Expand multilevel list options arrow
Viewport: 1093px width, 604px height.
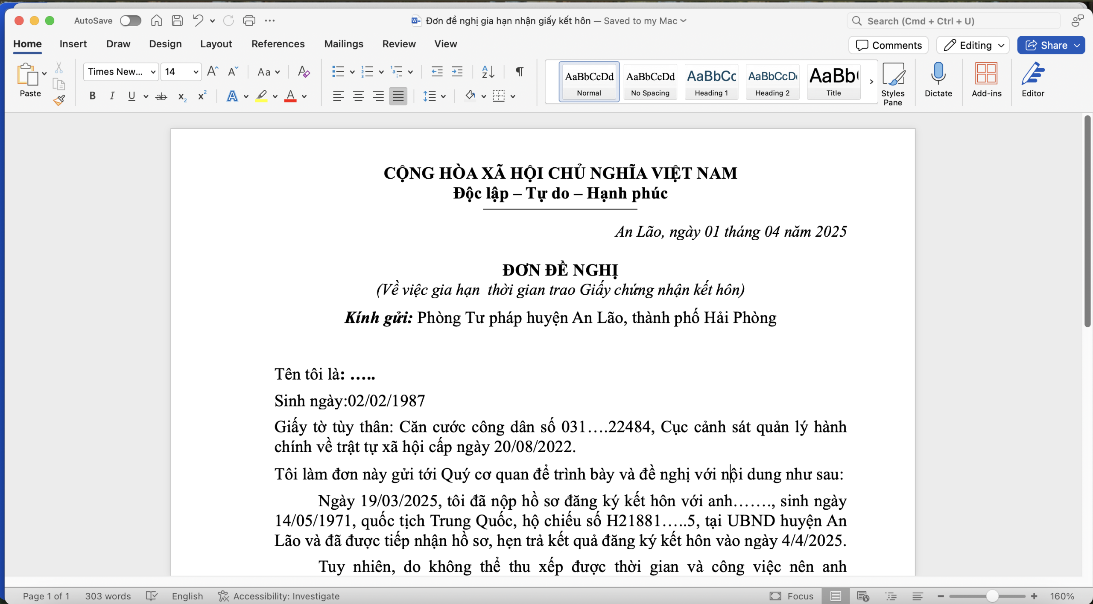point(410,72)
